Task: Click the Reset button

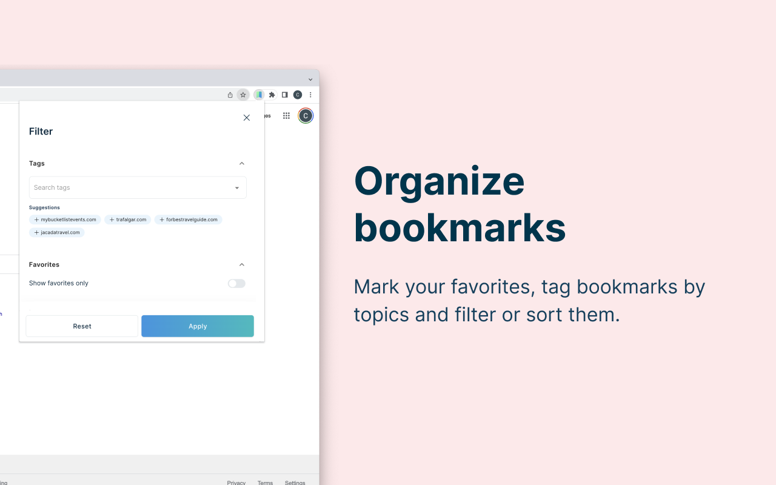Action: (x=81, y=326)
